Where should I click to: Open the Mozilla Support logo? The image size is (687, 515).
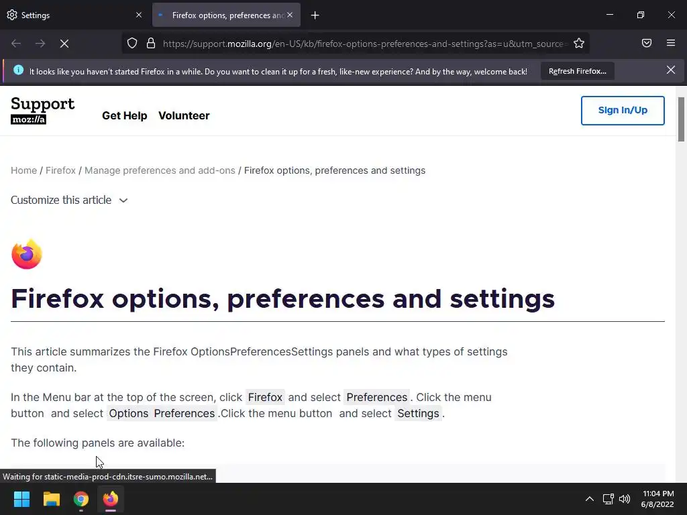coord(42,111)
